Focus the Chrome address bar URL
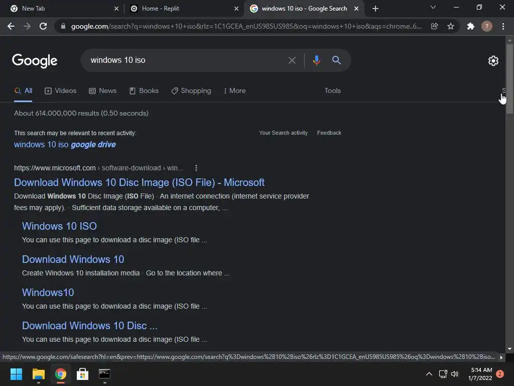Screen dimensions: 514x386 click(x=246, y=26)
